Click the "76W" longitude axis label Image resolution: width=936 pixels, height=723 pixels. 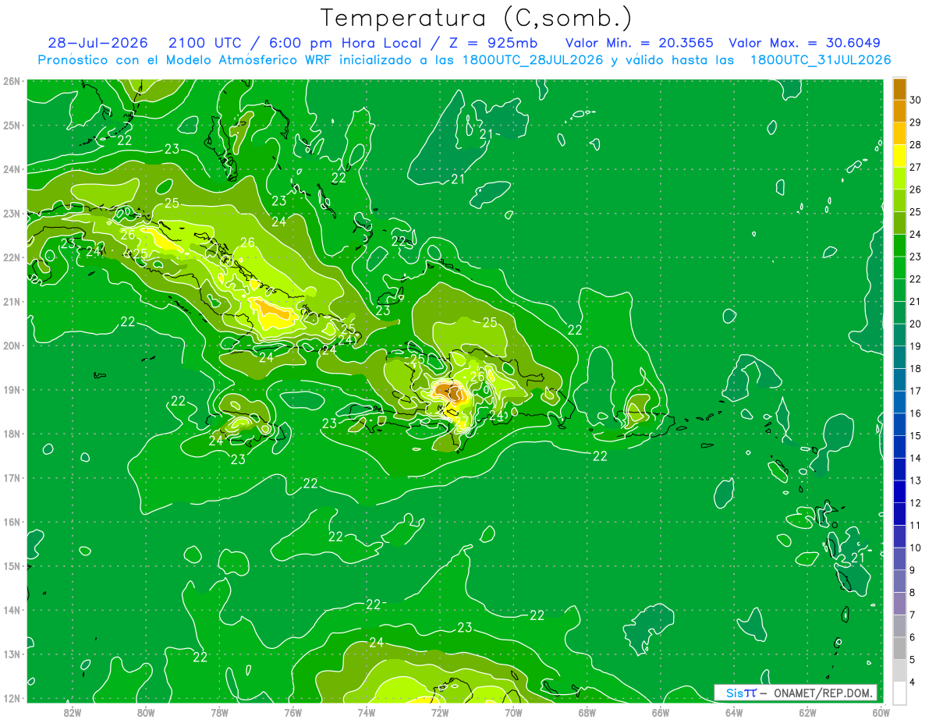(292, 712)
